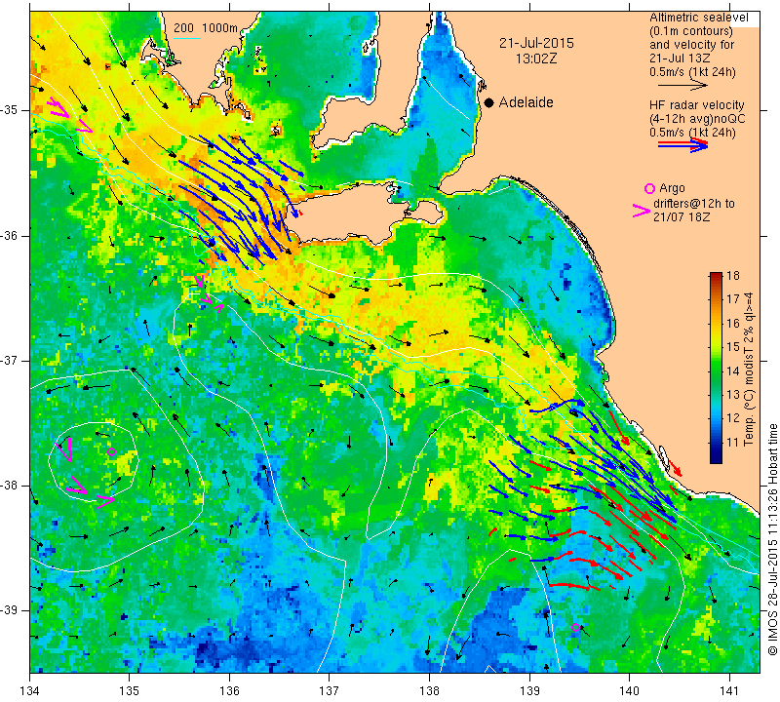This screenshot has width=780, height=702.
Task: Click the (4-12h avg)noQC legend line
Action: click(x=697, y=119)
